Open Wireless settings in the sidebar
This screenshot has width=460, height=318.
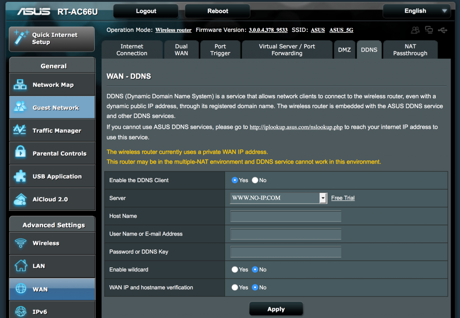point(52,243)
